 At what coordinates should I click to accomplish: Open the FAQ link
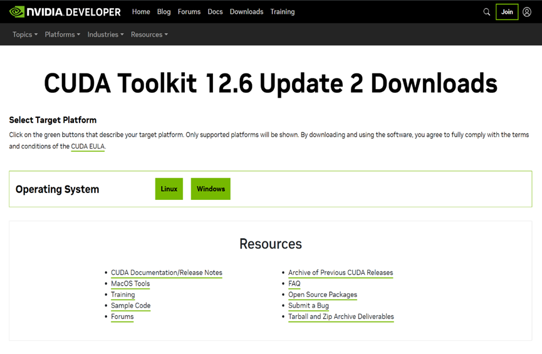tap(294, 284)
